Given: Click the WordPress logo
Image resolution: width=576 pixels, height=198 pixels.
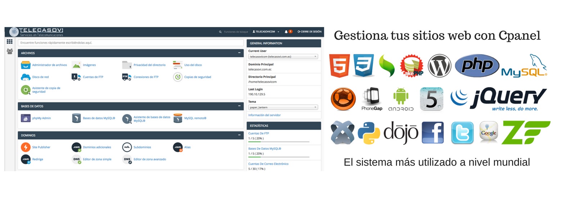Looking at the screenshot, I should [x=440, y=66].
